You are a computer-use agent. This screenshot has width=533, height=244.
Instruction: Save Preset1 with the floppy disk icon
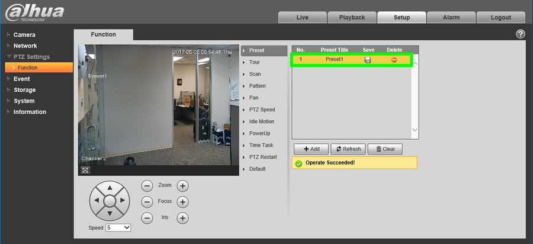pyautogui.click(x=367, y=60)
